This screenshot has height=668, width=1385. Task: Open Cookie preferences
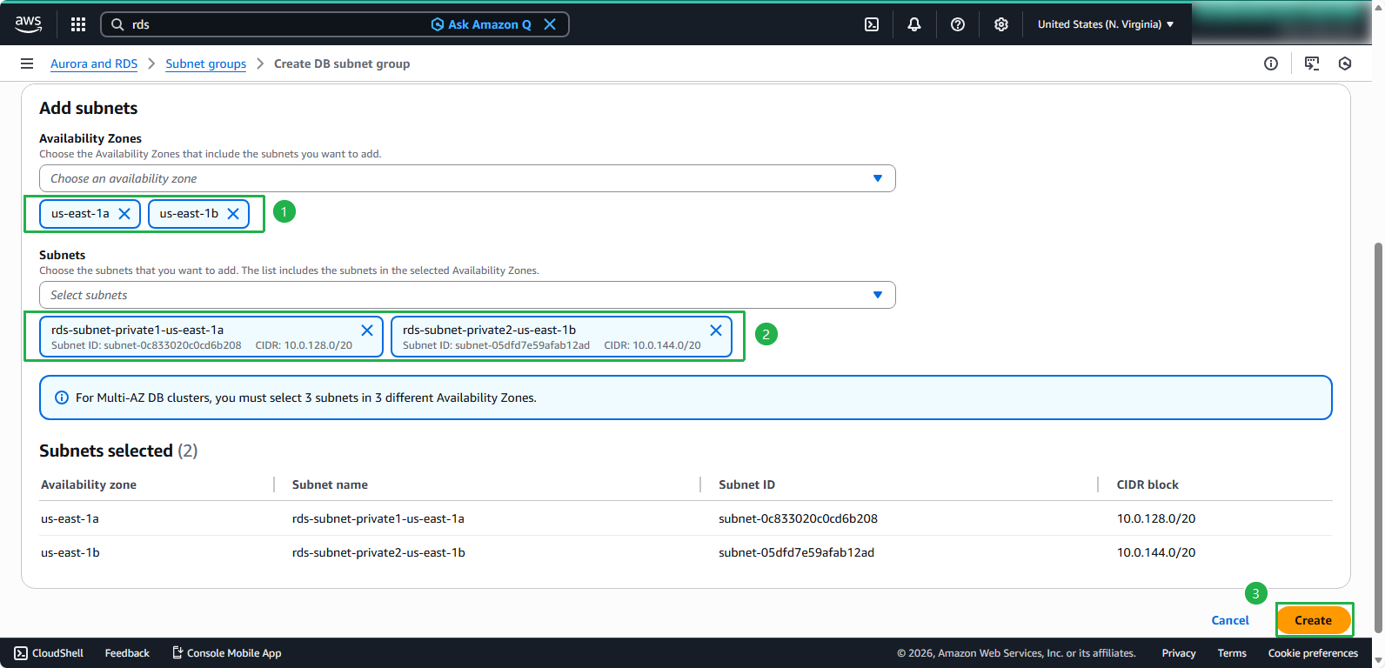[x=1313, y=653]
